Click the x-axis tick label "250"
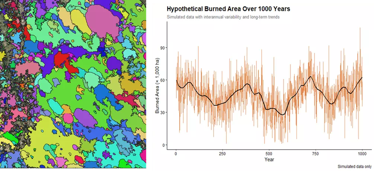 point(223,154)
